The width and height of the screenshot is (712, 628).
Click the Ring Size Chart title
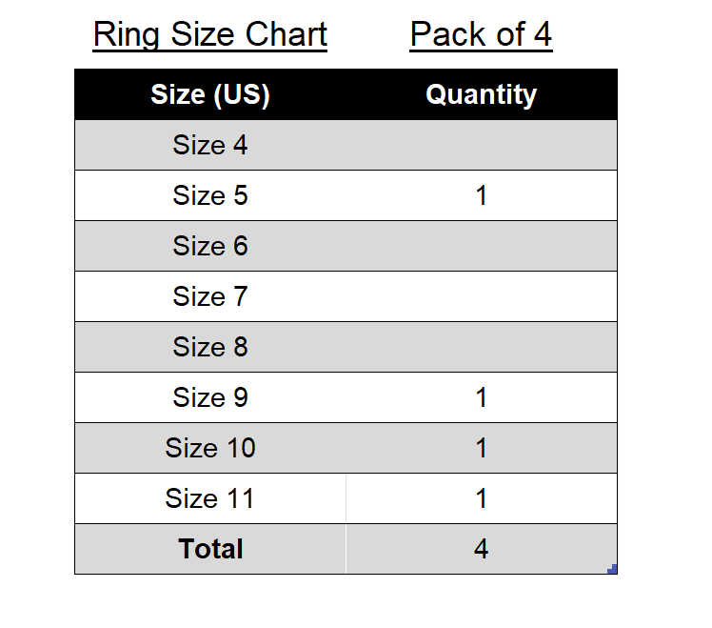[210, 35]
